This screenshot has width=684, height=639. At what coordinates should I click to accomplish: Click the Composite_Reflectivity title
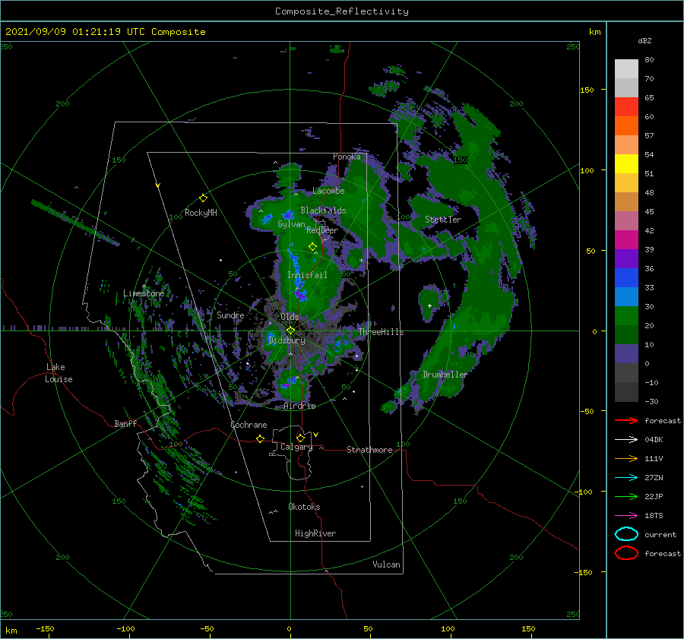[x=341, y=11]
